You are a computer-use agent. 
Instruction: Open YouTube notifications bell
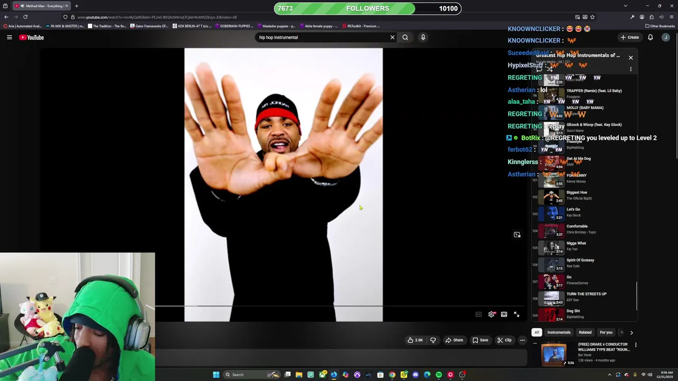650,37
